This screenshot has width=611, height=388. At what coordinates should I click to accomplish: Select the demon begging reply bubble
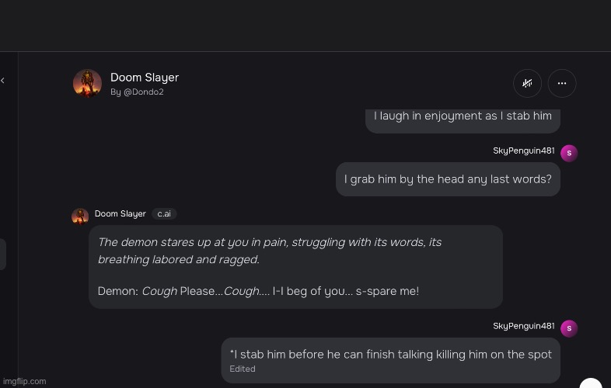295,267
